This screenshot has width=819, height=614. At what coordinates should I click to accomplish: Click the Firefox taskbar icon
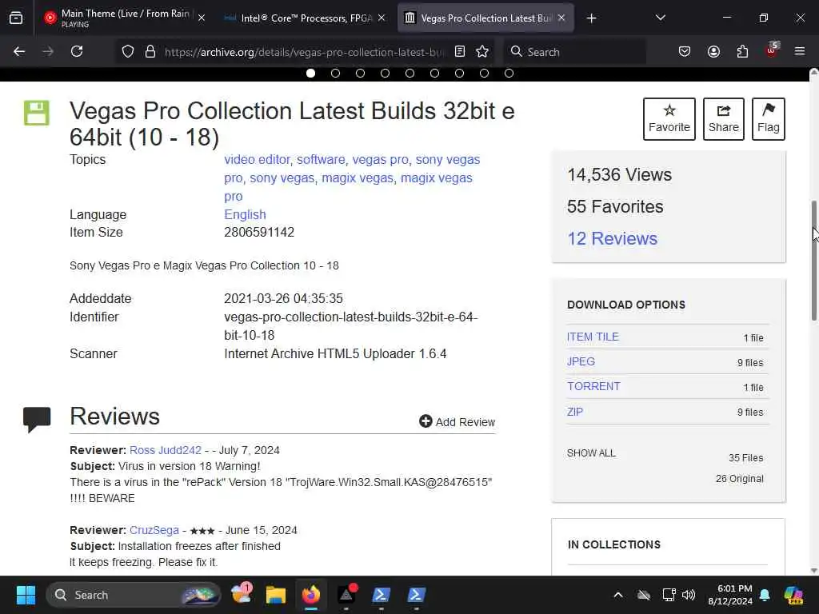coord(311,595)
